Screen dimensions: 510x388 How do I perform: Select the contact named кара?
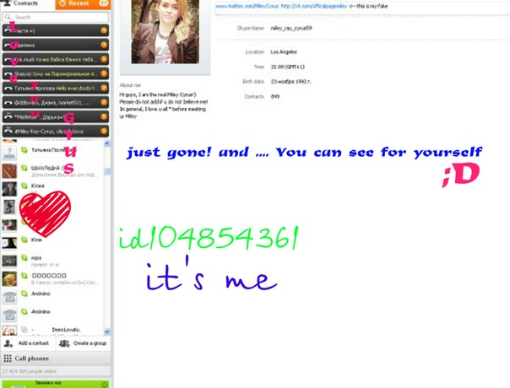pyautogui.click(x=52, y=261)
